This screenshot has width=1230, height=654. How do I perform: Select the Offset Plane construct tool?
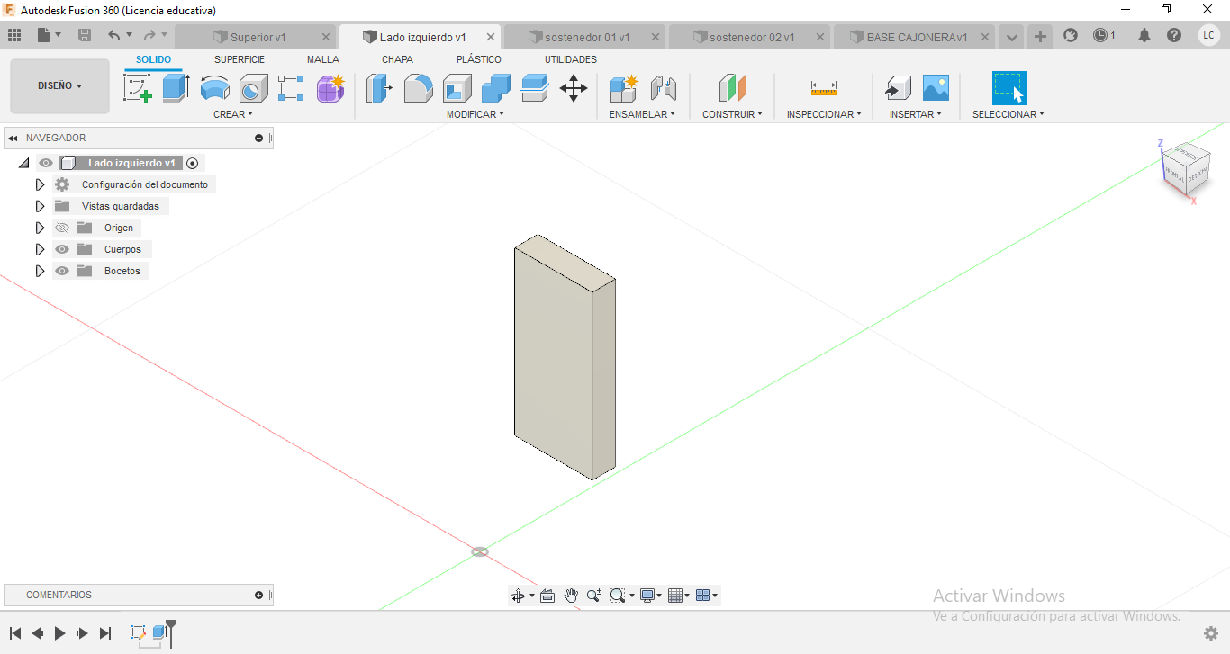coord(732,88)
